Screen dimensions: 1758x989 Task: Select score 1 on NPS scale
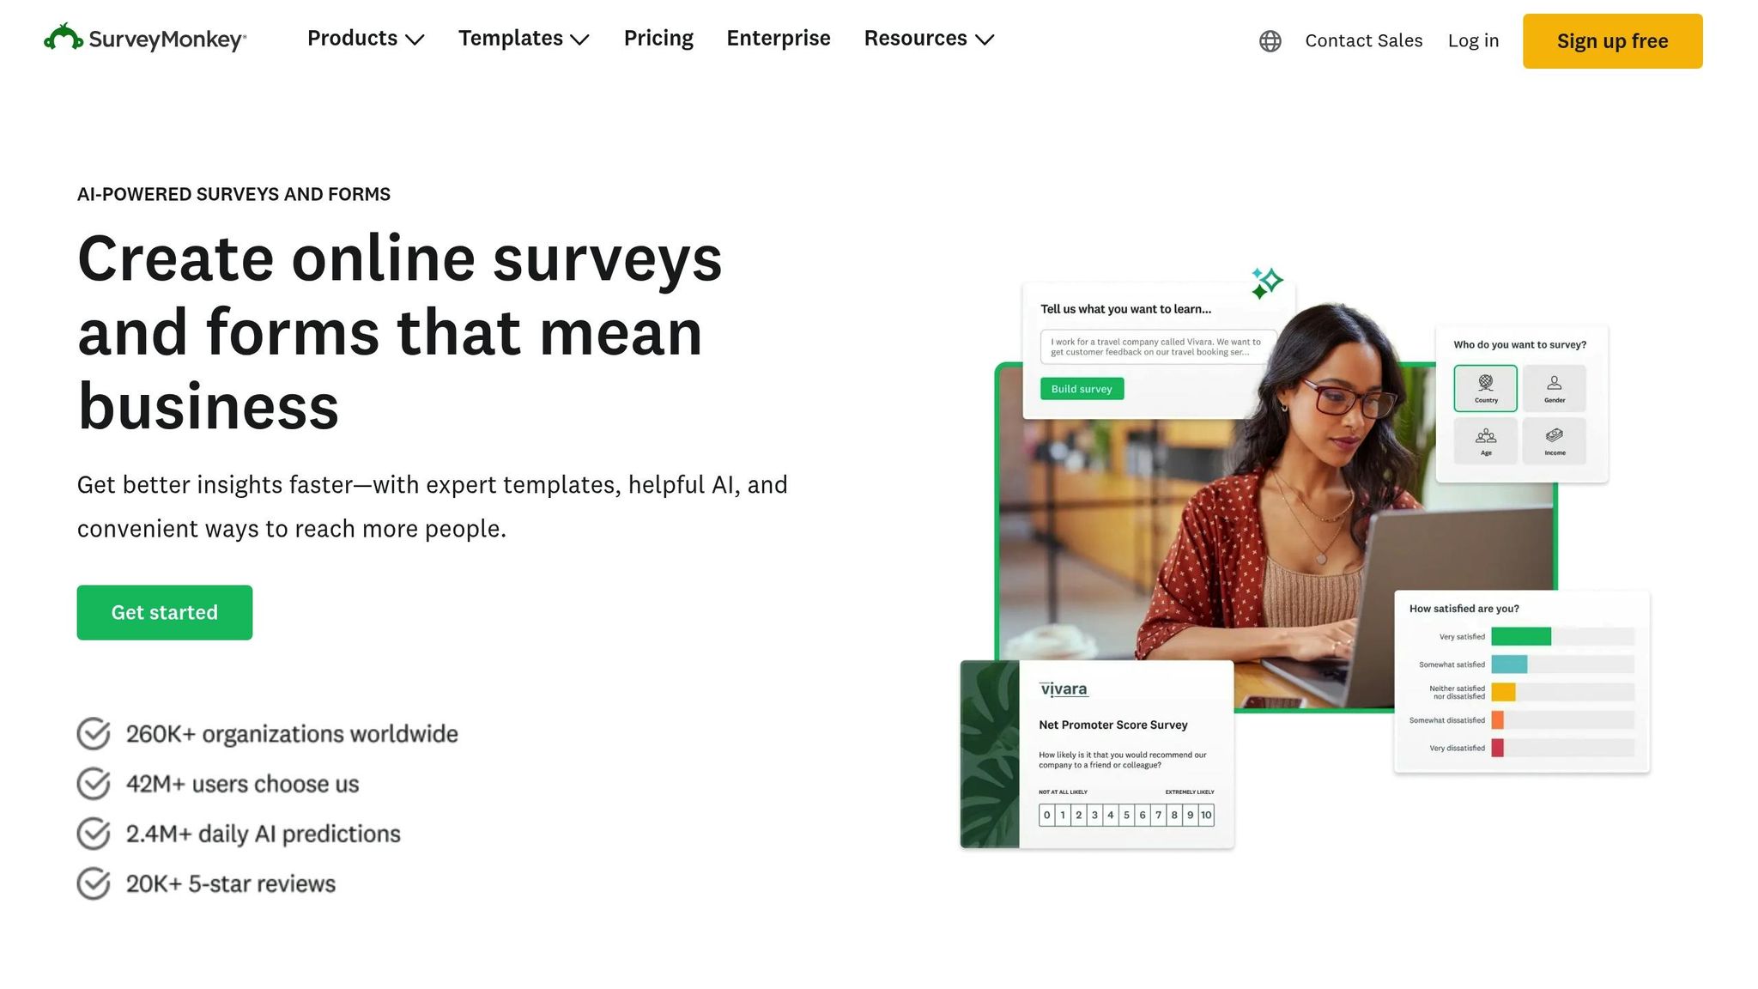1063,815
